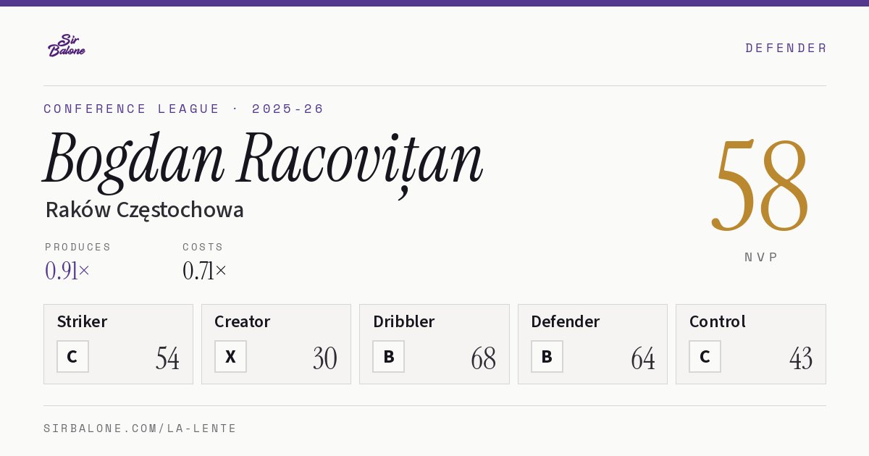869x456 pixels.
Task: Click the B grade badge in Defender card
Action: tap(547, 357)
